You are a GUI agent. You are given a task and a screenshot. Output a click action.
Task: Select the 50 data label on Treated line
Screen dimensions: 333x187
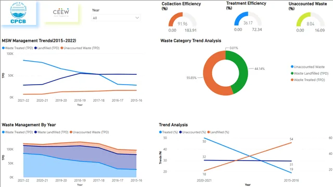point(204,141)
